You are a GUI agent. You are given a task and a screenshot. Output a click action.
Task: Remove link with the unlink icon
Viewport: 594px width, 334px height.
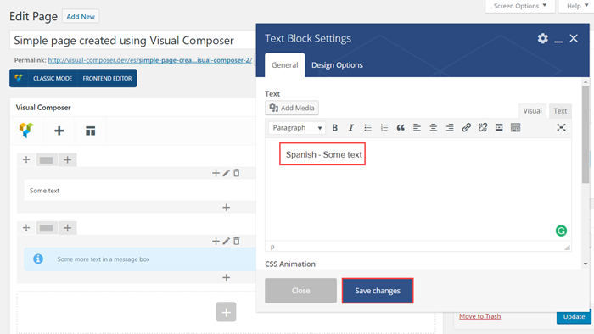[483, 127]
